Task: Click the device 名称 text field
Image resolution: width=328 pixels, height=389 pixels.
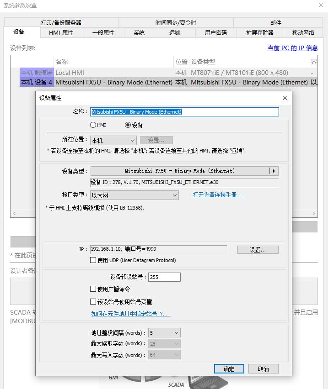Action: point(184,112)
